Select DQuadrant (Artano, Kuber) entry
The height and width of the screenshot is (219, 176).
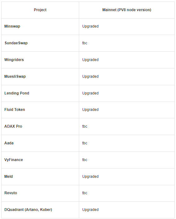coord(28,210)
